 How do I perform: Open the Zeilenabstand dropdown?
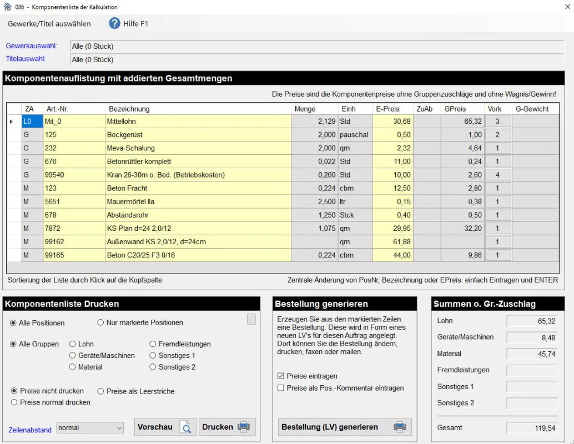90,428
